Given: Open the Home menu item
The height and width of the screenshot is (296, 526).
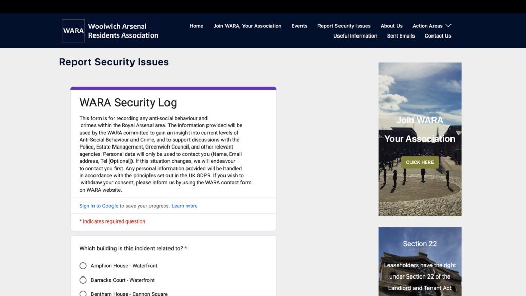Looking at the screenshot, I should (196, 26).
